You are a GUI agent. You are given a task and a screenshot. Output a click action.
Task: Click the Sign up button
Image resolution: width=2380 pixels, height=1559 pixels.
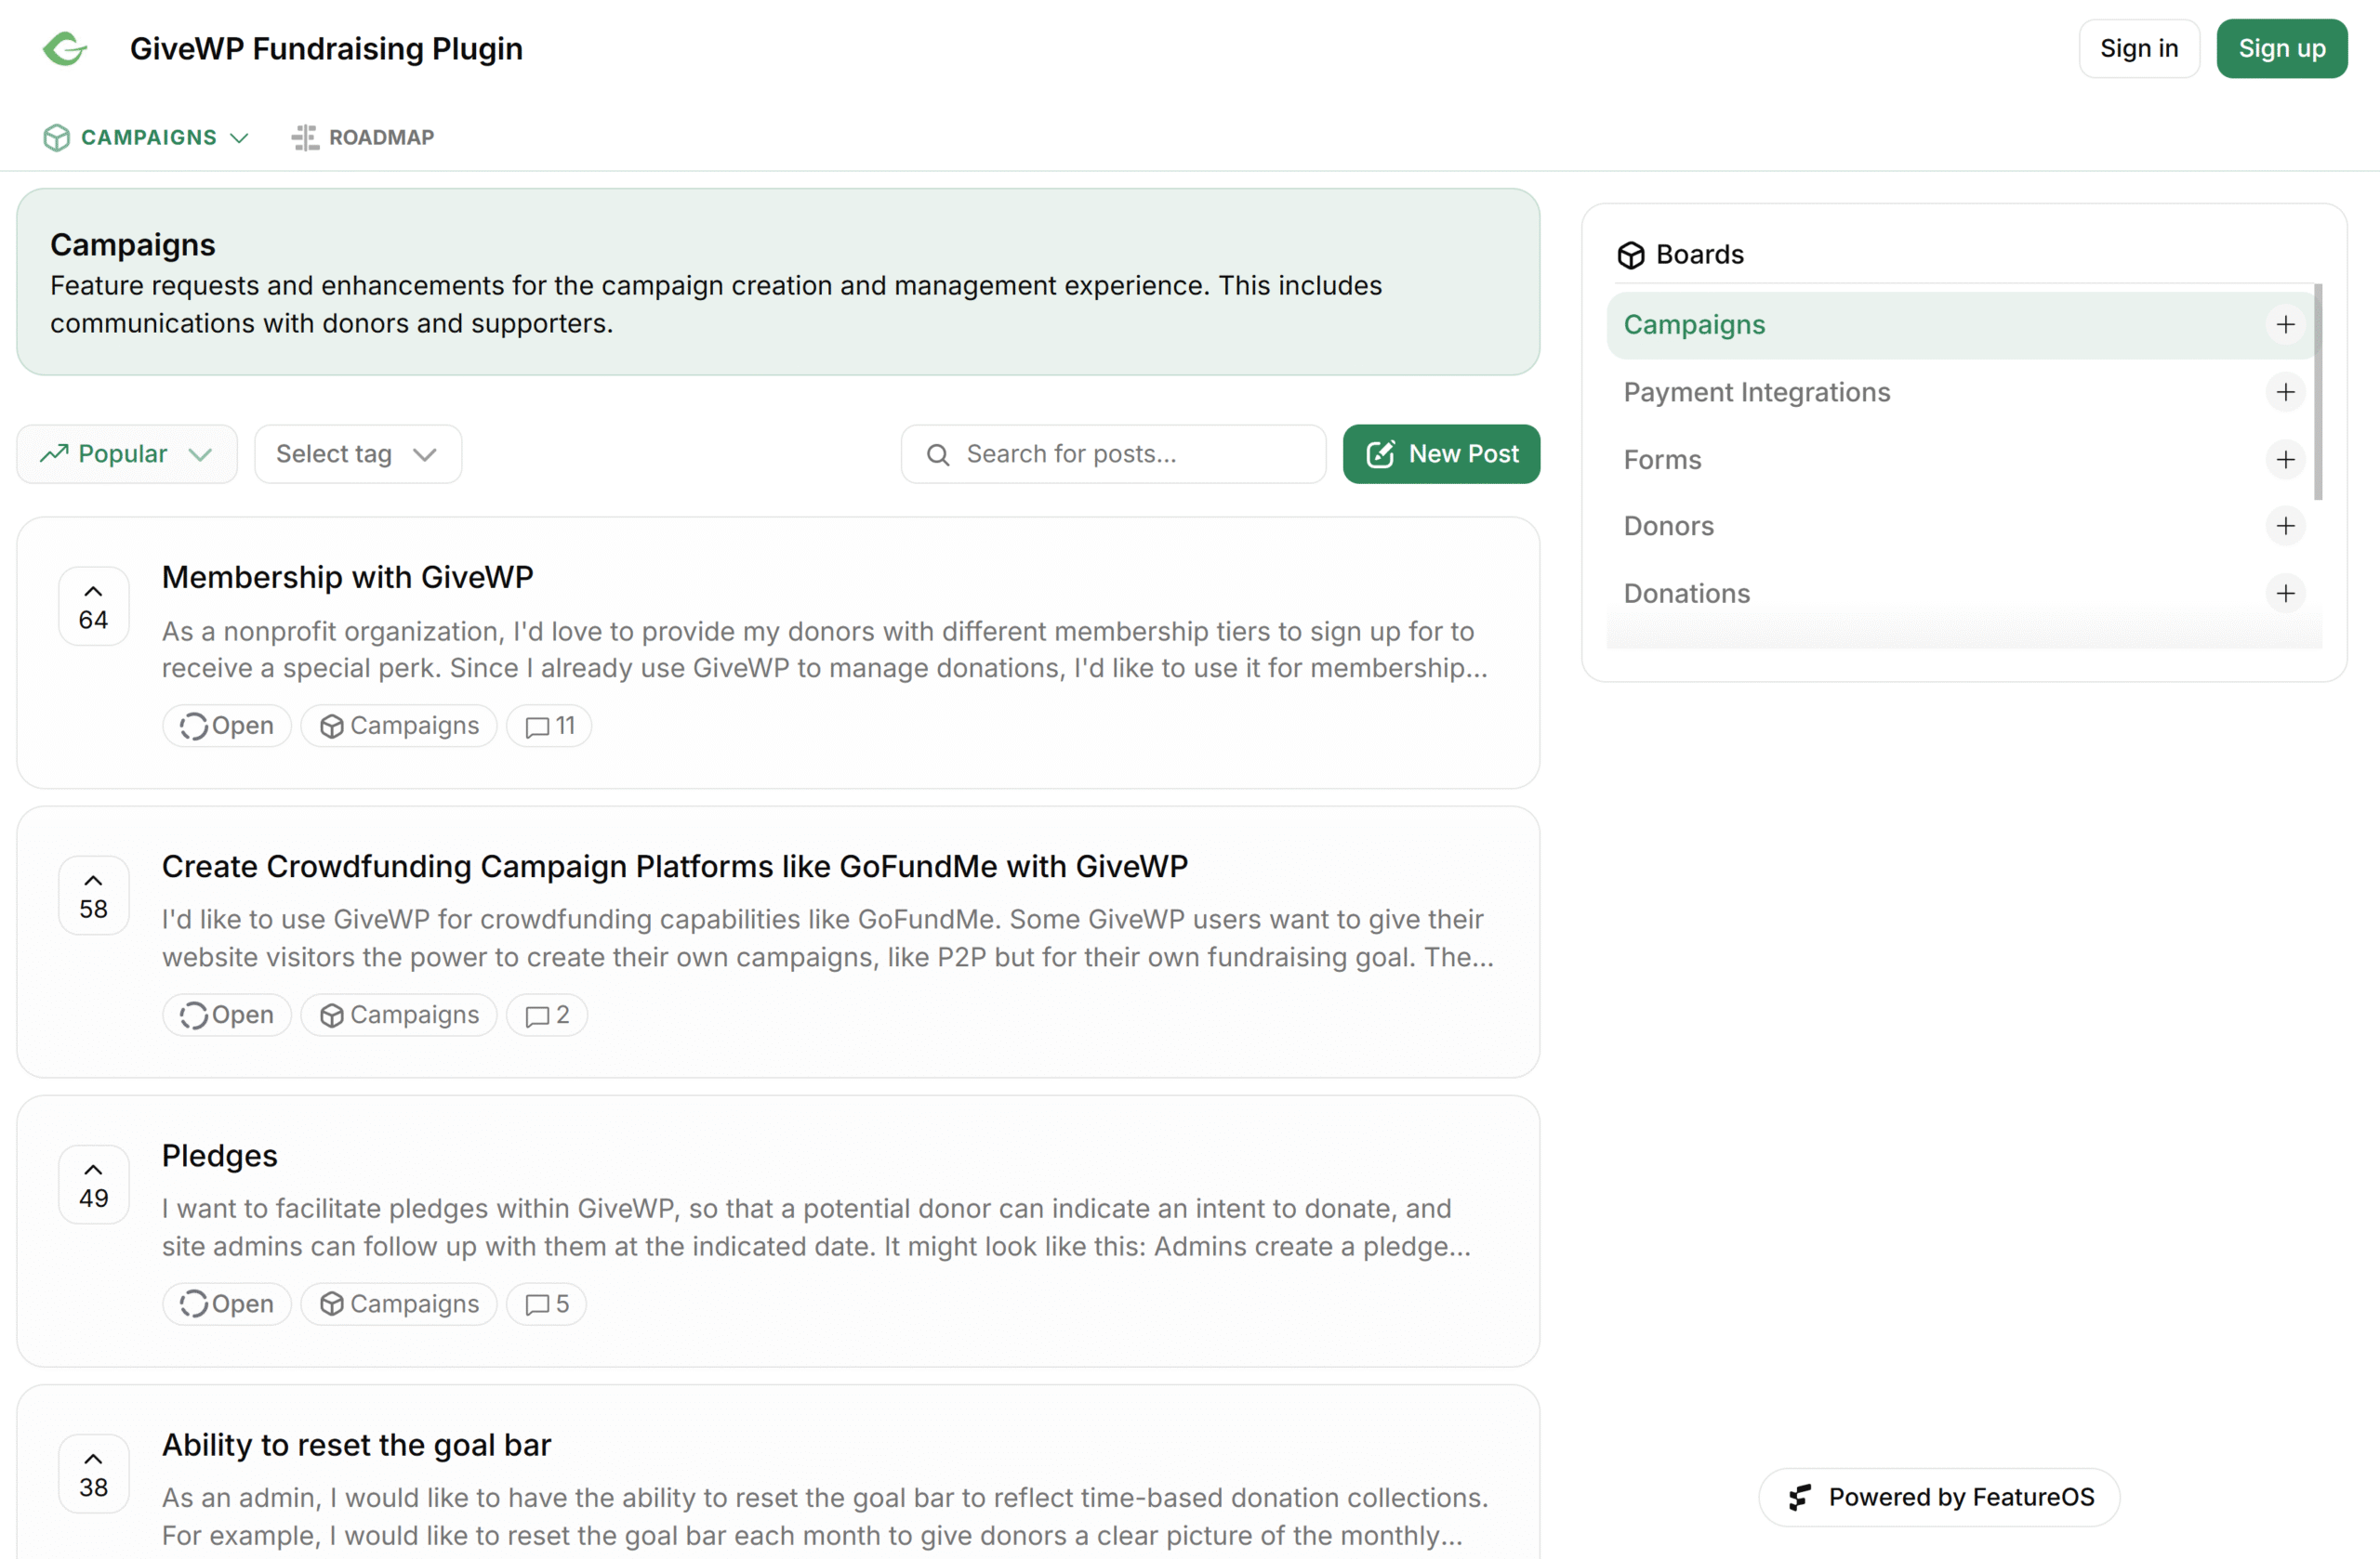point(2281,48)
